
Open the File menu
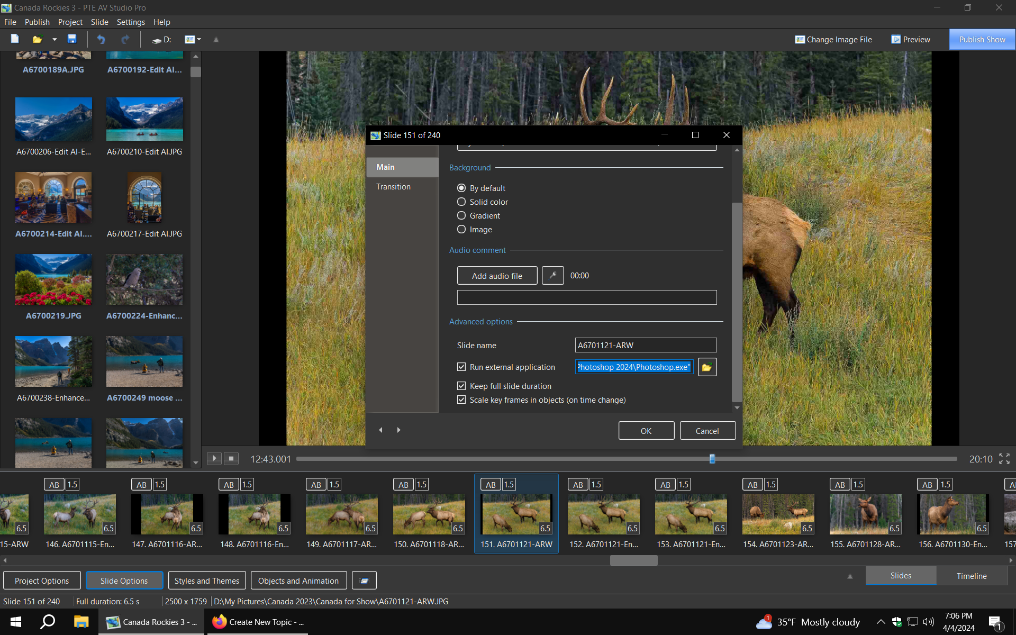[x=10, y=22]
